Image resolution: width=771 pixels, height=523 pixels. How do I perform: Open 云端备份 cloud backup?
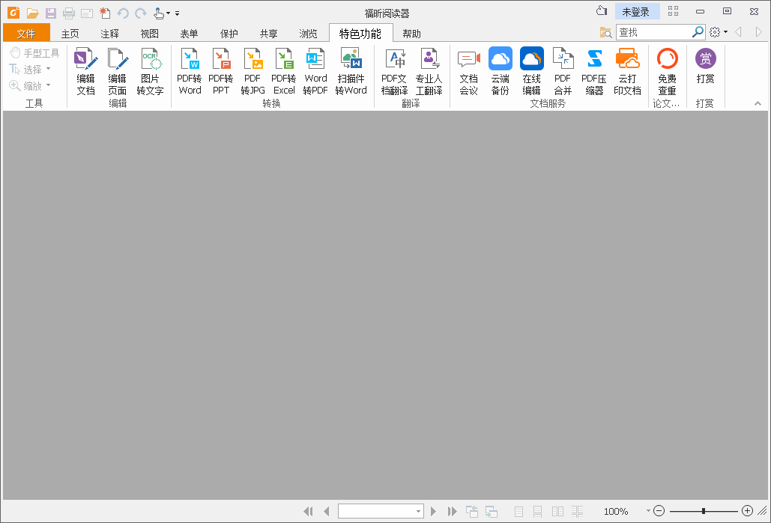500,72
